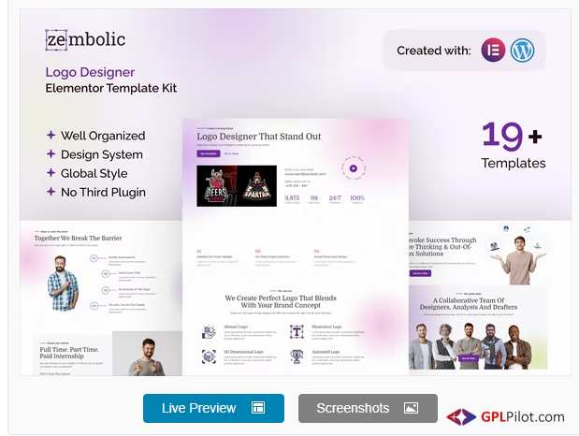The image size is (579, 436).
Task: Click the GPLPilot.com logo
Action: pyautogui.click(x=505, y=416)
